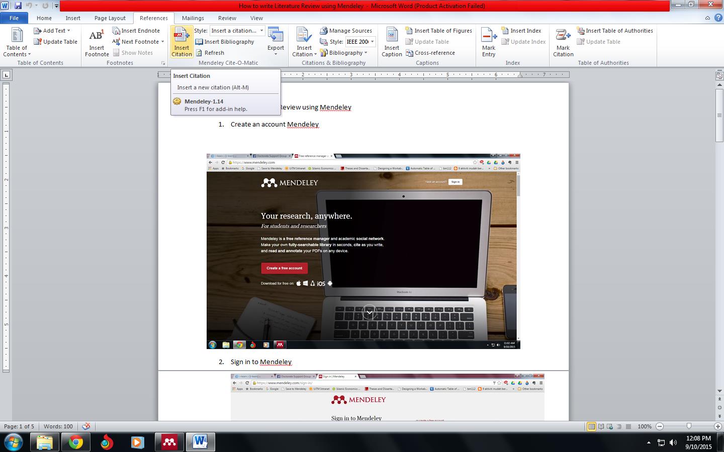Click the Insert Caption button

click(x=392, y=42)
